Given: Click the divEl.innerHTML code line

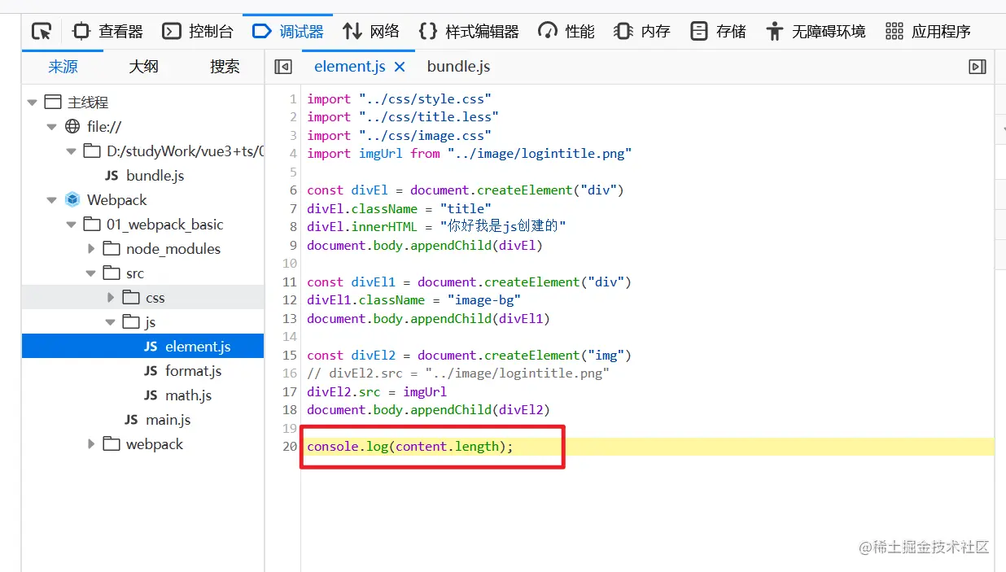Looking at the screenshot, I should pyautogui.click(x=436, y=226).
